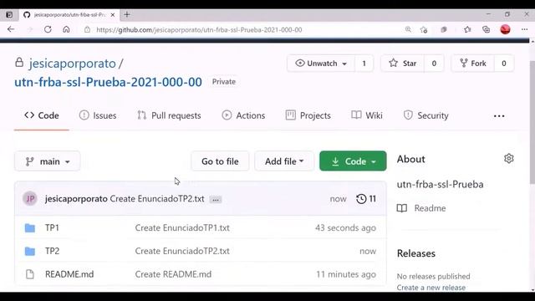
Task: Open the TP2 row's Create EnunciadoTP2.txt commit
Action: point(182,251)
